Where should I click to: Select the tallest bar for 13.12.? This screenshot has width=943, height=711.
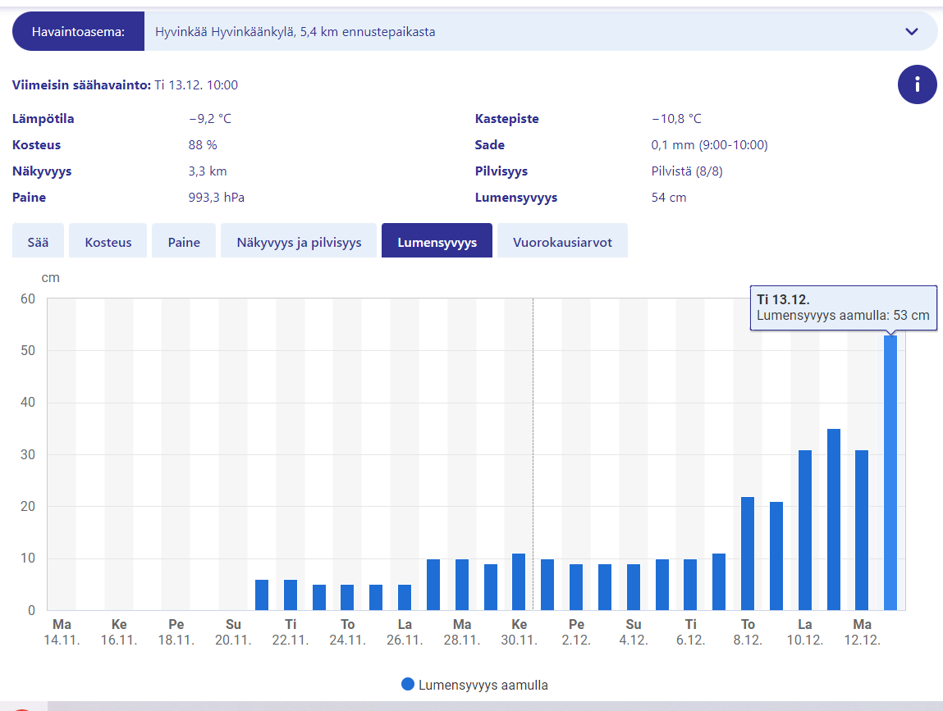click(x=890, y=476)
